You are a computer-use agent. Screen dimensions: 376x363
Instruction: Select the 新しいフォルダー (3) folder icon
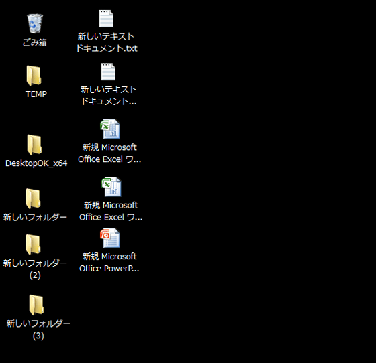click(36, 305)
